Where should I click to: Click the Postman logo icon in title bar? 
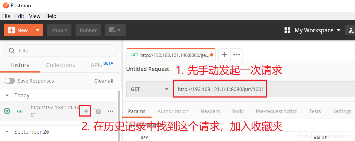[x=6, y=5]
